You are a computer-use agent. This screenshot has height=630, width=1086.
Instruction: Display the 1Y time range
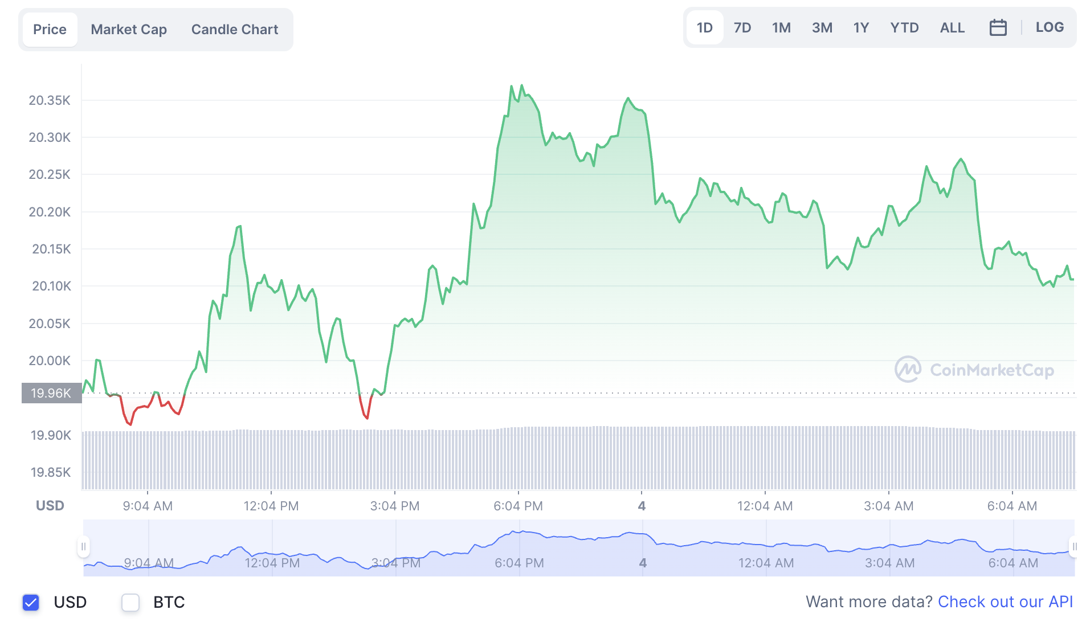tap(861, 27)
